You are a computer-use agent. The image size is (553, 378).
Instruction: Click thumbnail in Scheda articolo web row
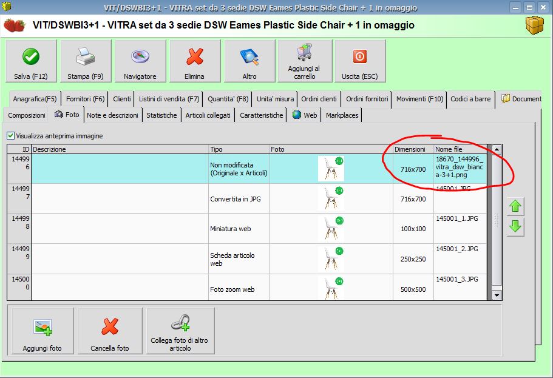point(331,259)
